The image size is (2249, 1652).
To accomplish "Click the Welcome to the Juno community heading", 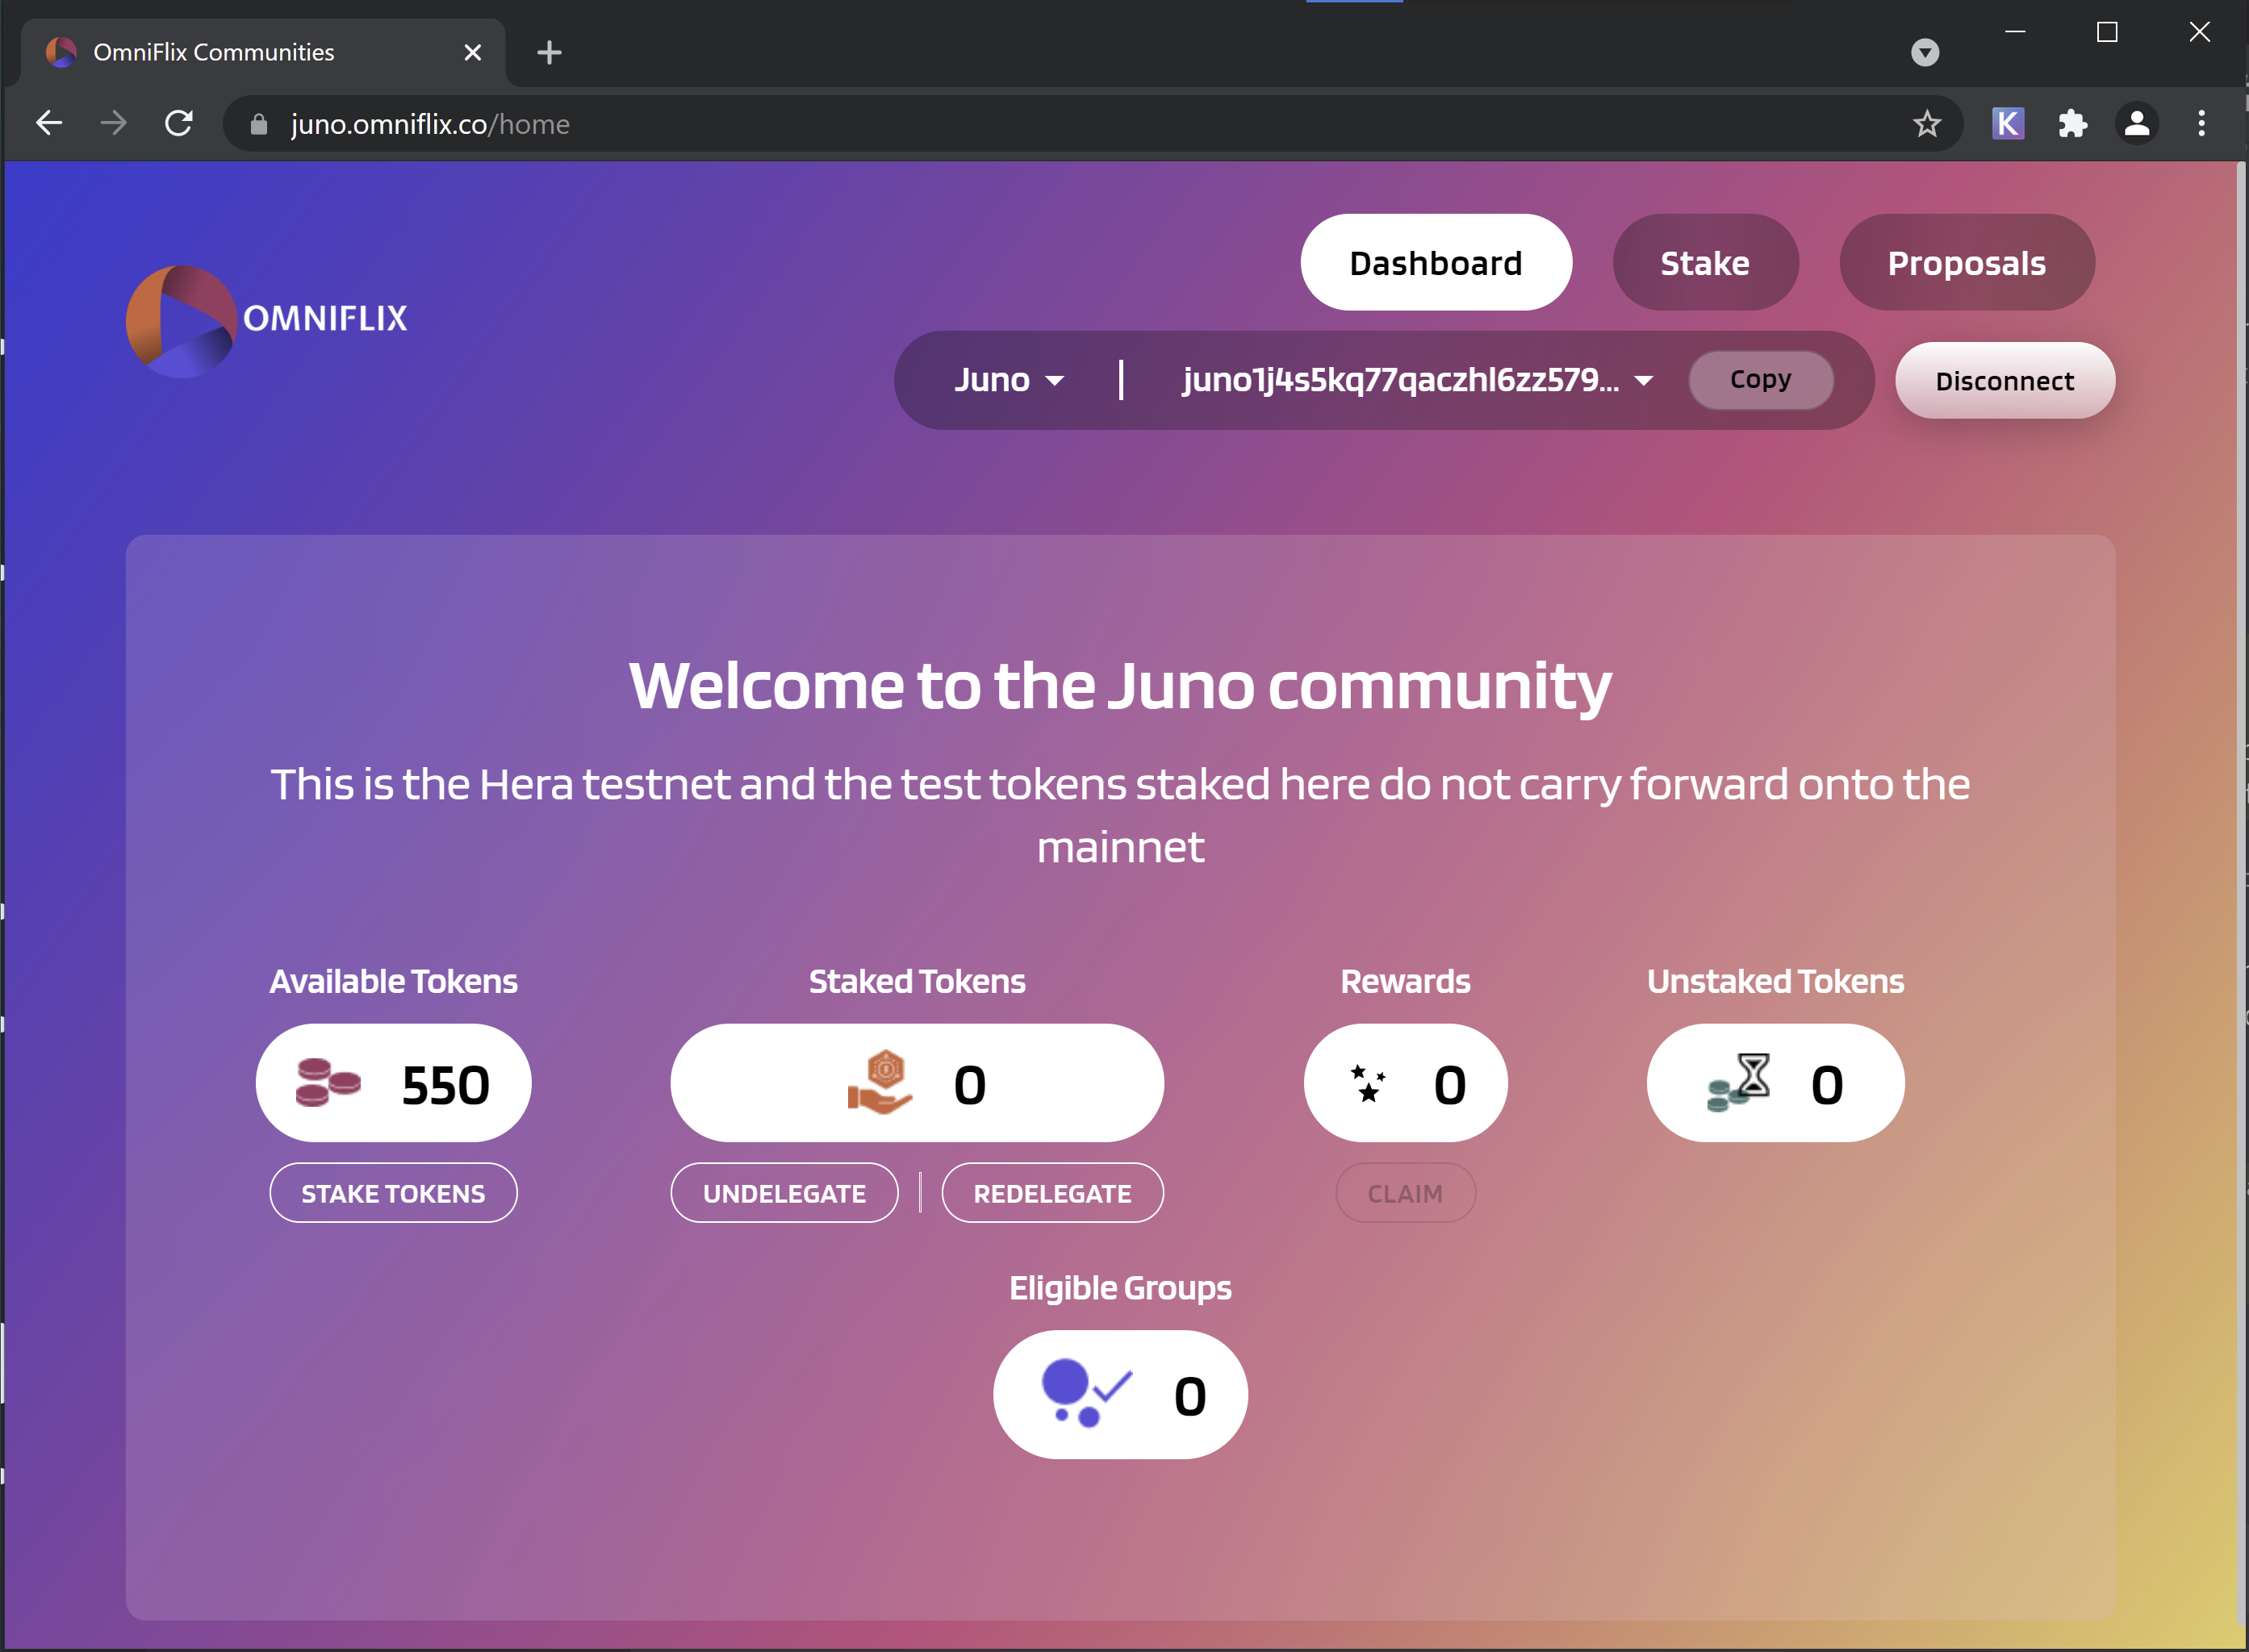I will click(1119, 686).
